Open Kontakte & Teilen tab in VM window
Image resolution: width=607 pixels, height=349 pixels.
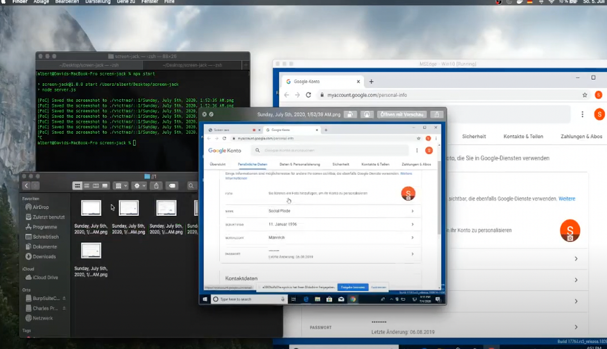(523, 136)
